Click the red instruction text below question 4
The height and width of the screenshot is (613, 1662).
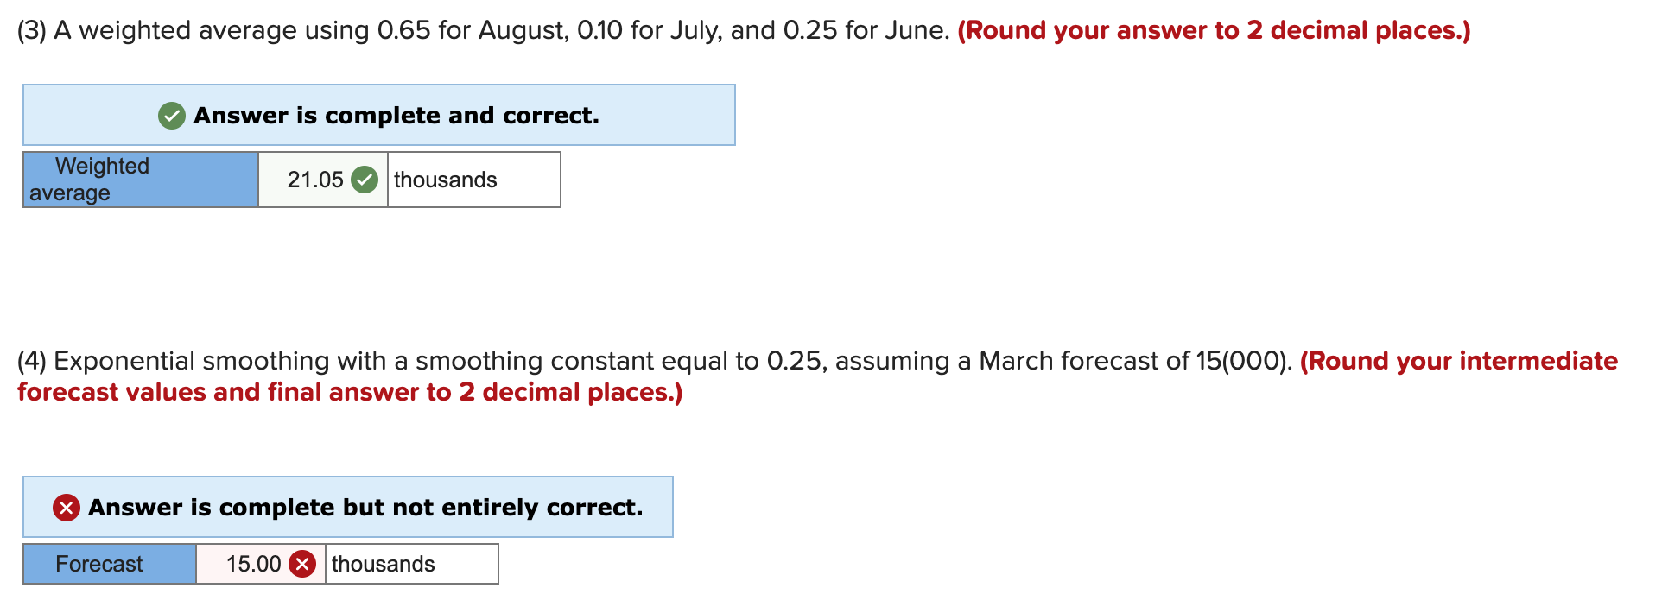point(349,392)
